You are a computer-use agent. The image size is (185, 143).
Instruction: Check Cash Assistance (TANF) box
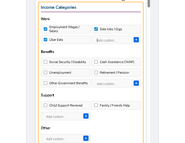tap(96, 62)
